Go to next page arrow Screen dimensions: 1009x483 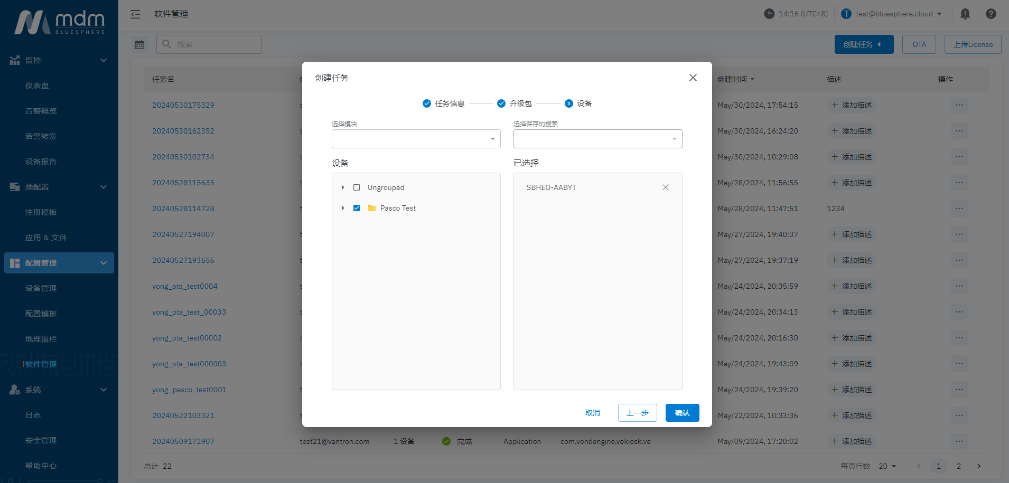[x=978, y=466]
